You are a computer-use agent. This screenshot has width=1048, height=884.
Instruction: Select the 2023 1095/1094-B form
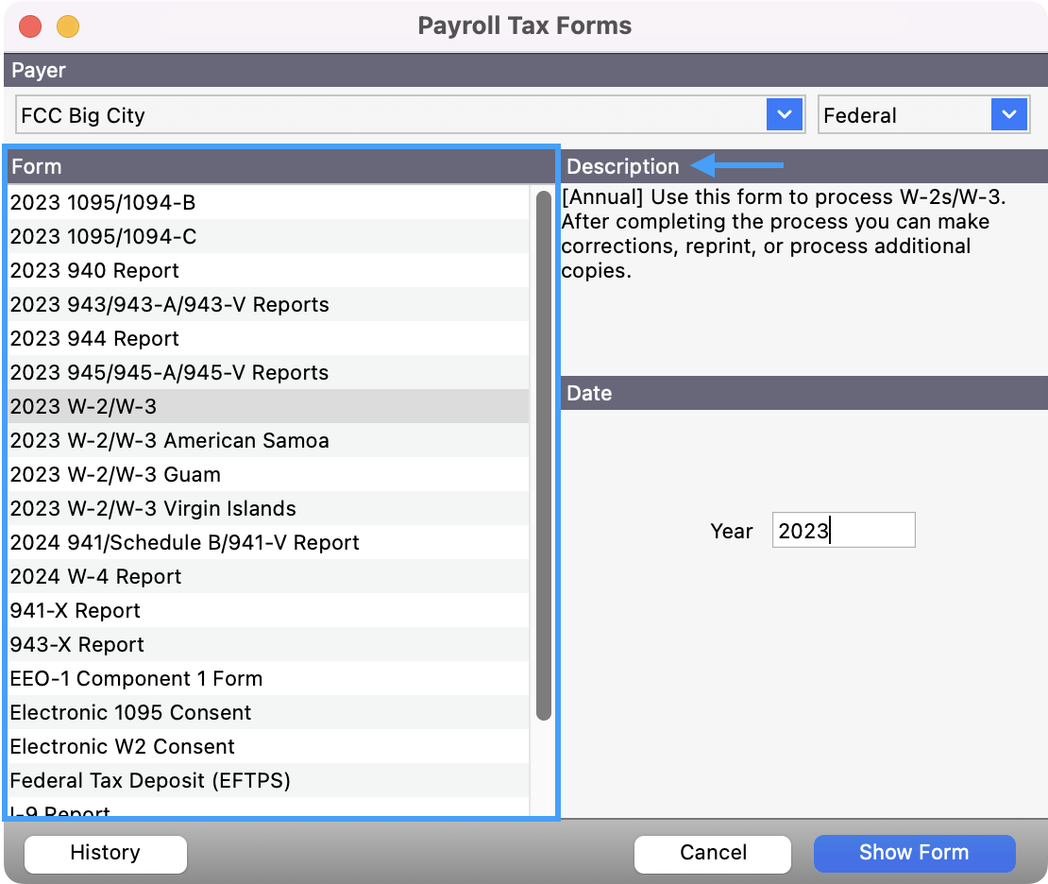coord(103,202)
